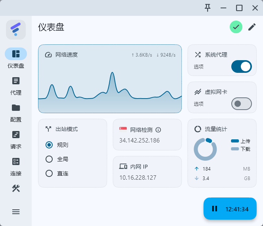Enable the 虚拟网卡 switch
The image size is (263, 226).
coord(242,104)
